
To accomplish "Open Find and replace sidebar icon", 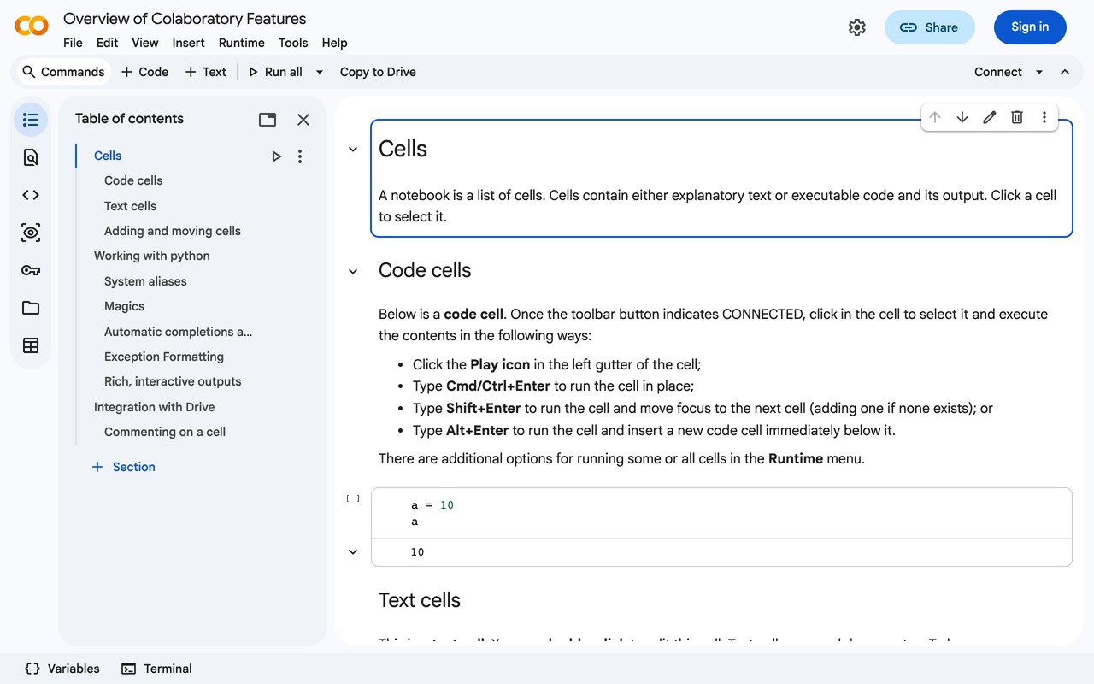I will coord(31,157).
